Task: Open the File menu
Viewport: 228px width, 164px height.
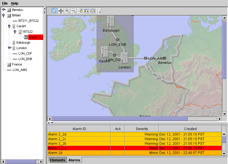Action: click(5, 3)
